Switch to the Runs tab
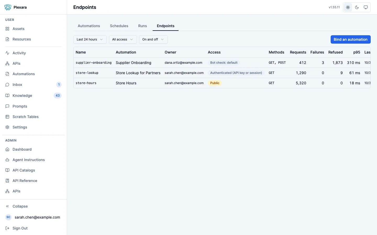 142,26
